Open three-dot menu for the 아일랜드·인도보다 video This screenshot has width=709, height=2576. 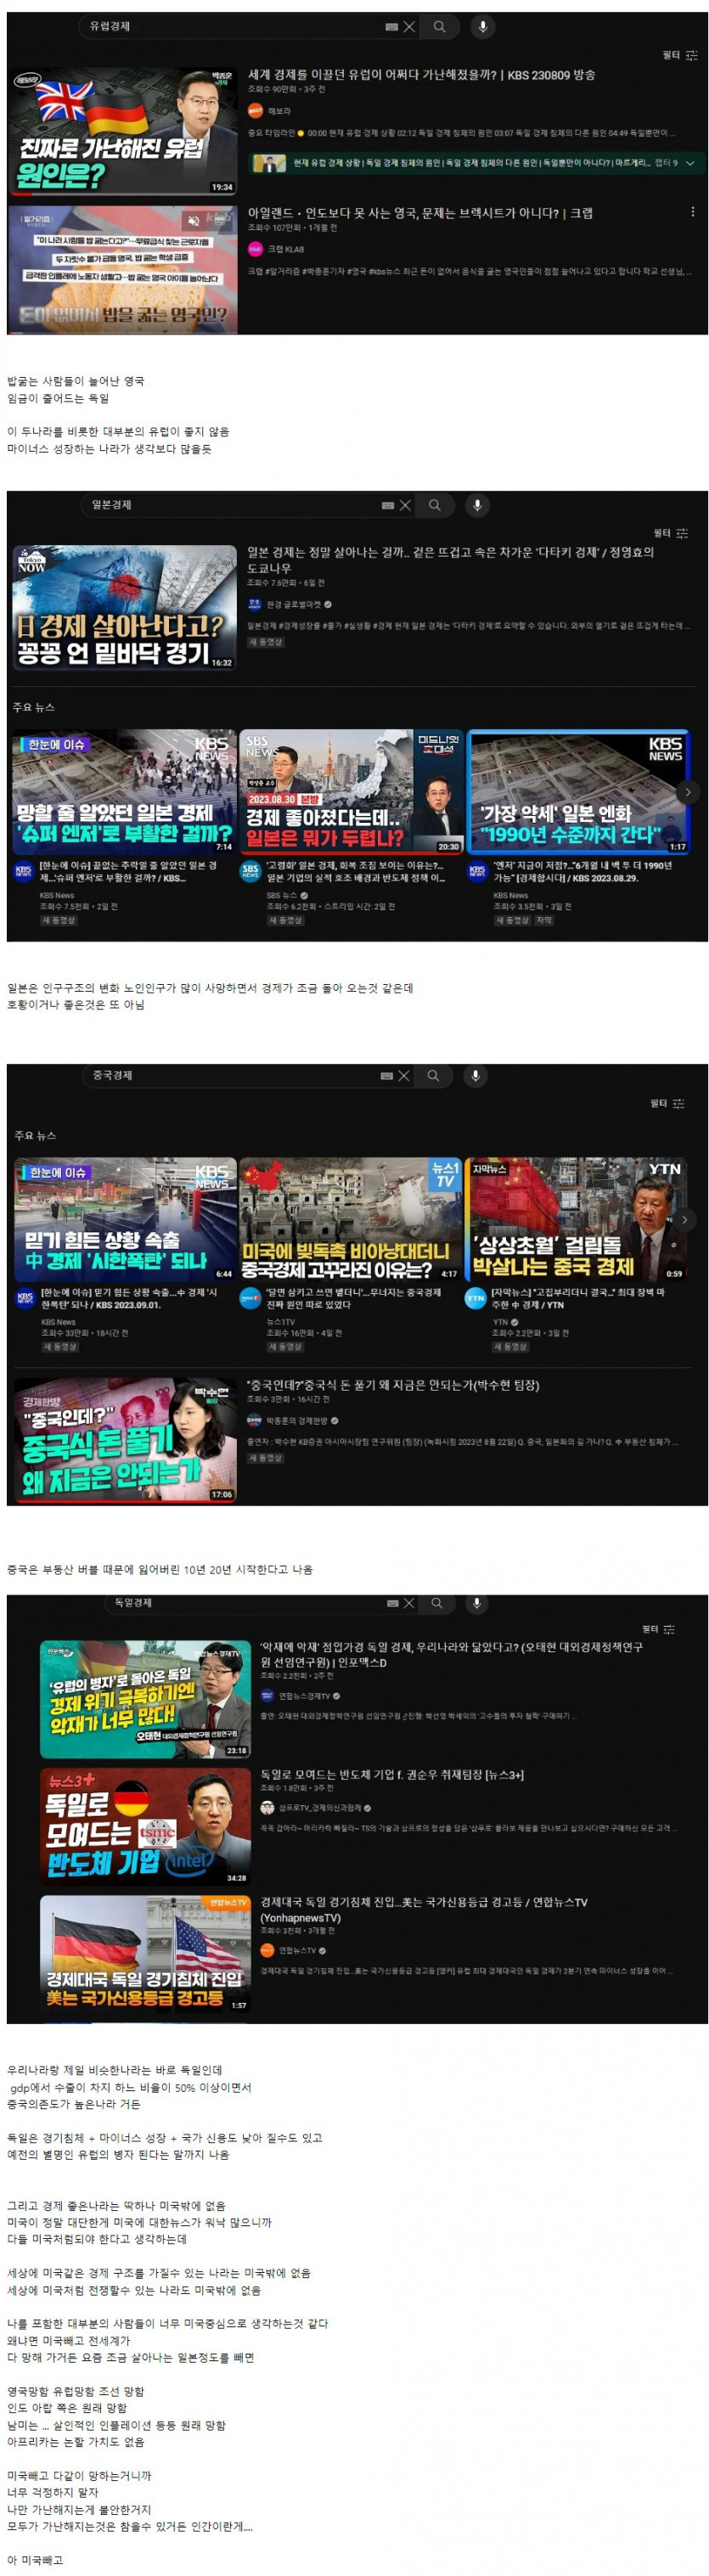[692, 212]
